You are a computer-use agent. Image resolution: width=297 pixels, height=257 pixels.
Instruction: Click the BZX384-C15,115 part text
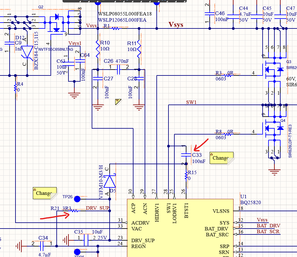[36, 51]
